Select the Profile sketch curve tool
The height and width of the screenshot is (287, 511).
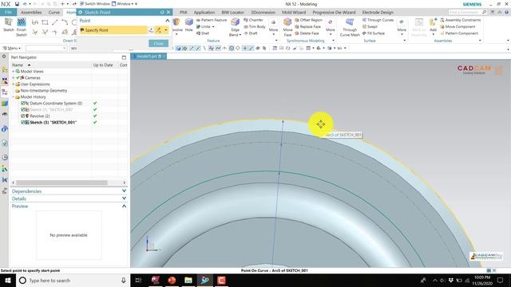35,22
